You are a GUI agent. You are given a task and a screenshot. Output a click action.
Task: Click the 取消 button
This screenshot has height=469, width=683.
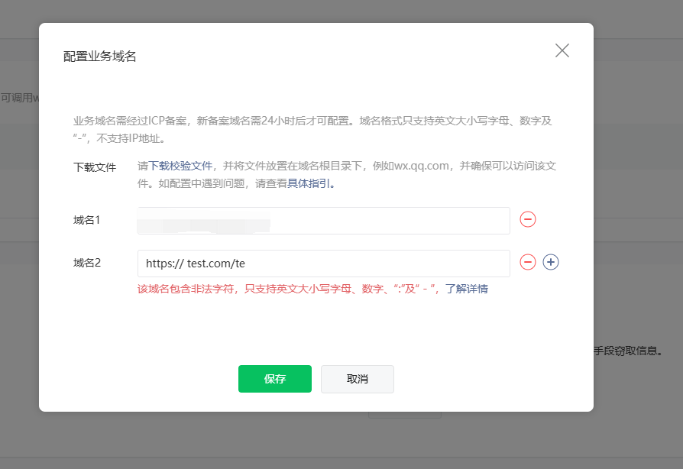tap(358, 379)
